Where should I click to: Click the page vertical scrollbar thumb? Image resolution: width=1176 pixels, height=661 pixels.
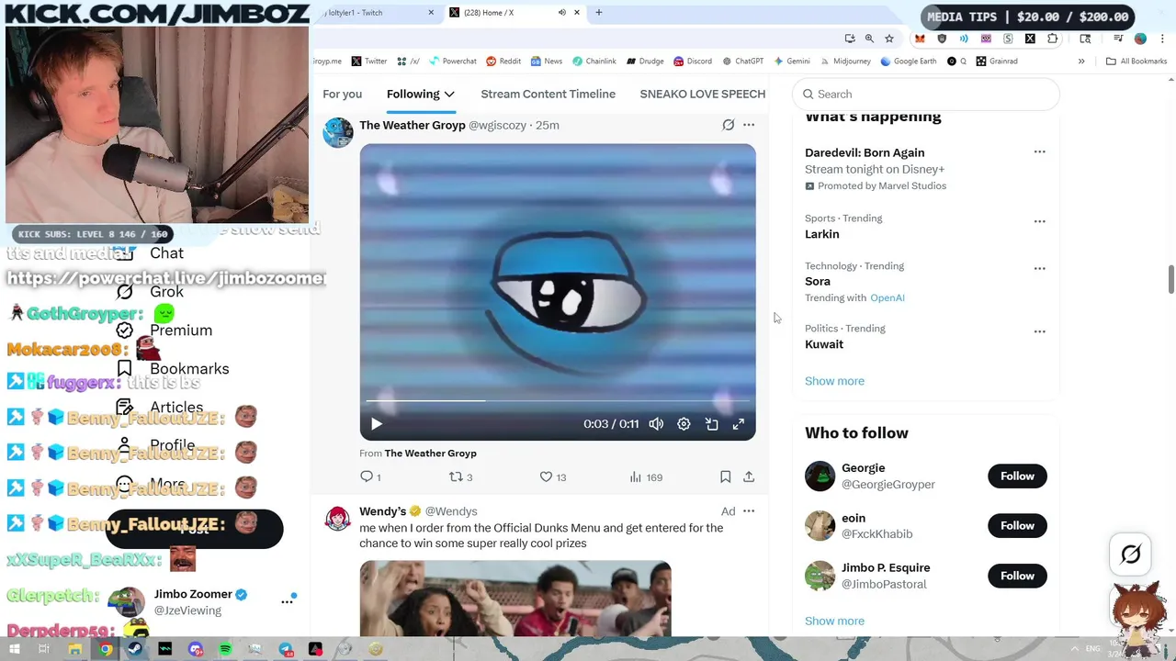(1170, 279)
